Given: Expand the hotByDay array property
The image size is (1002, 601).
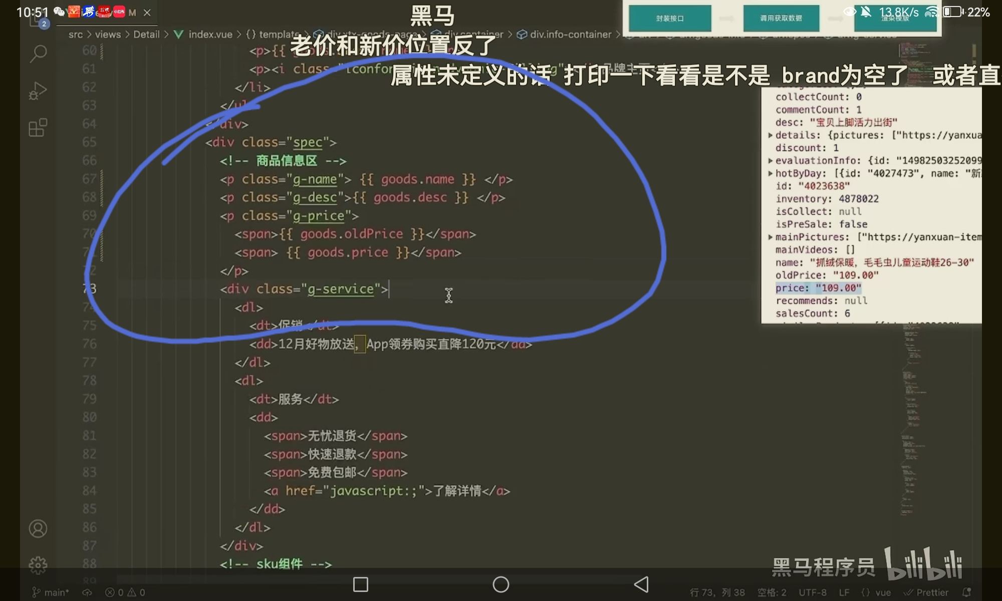Looking at the screenshot, I should [x=771, y=173].
